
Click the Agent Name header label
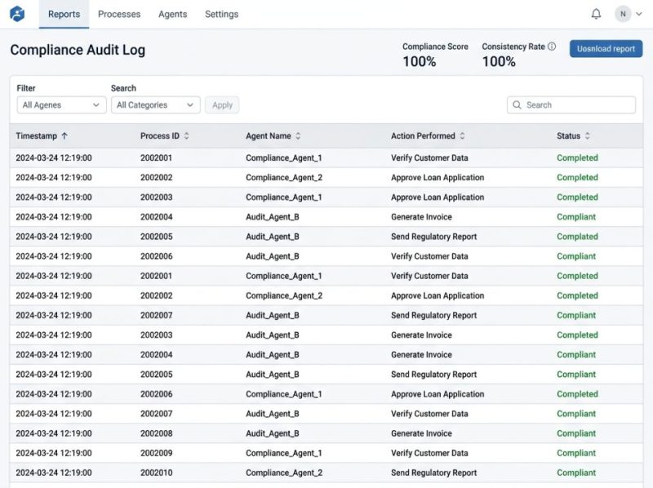point(269,135)
